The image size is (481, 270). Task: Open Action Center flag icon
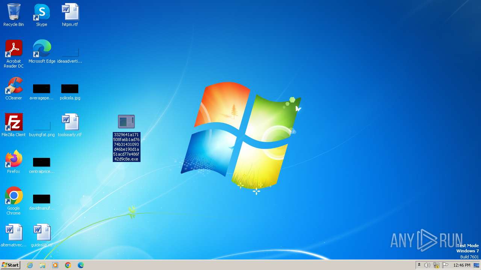(445, 265)
